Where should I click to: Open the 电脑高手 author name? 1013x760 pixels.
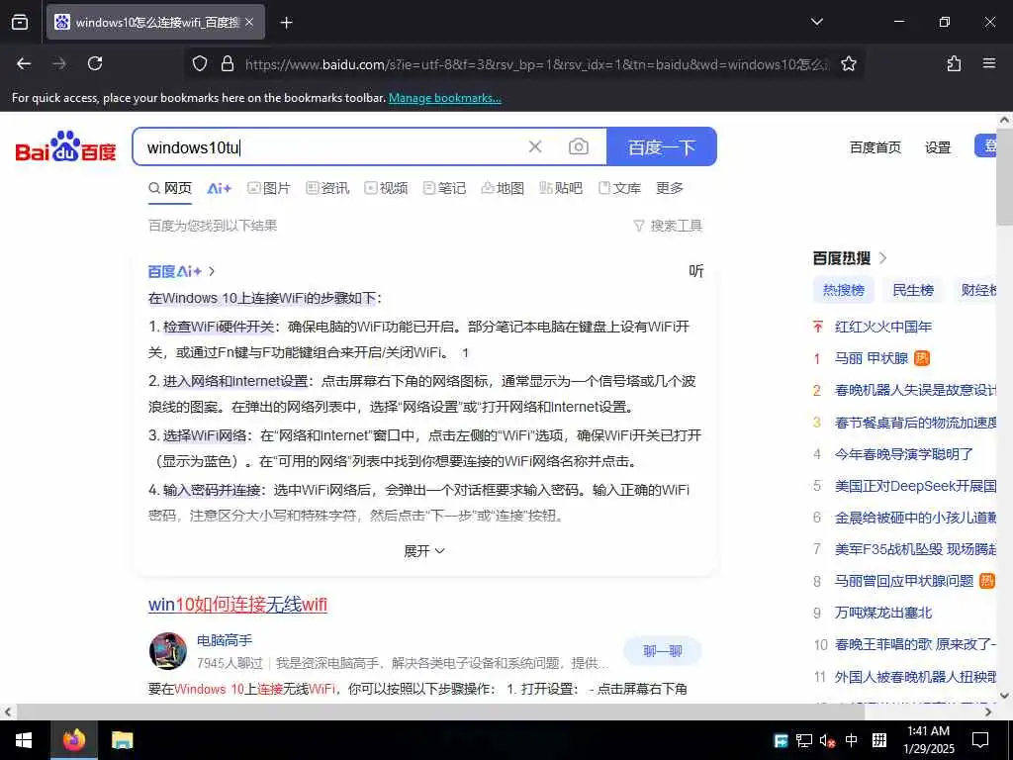point(225,640)
